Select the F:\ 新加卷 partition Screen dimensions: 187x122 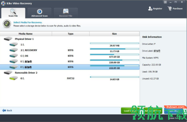click(70, 67)
